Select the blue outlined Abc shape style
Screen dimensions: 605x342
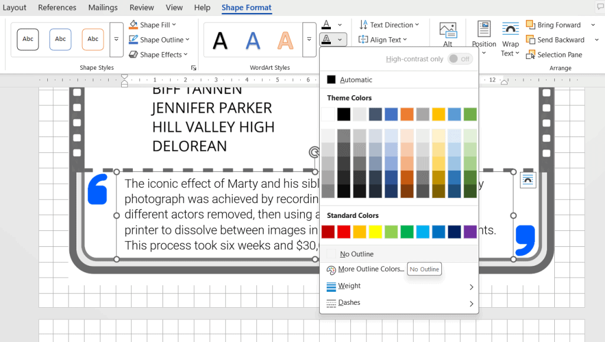60,40
